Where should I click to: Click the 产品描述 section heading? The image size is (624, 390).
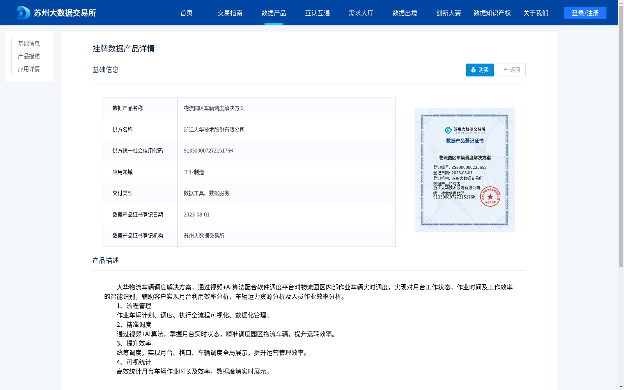[x=106, y=261]
